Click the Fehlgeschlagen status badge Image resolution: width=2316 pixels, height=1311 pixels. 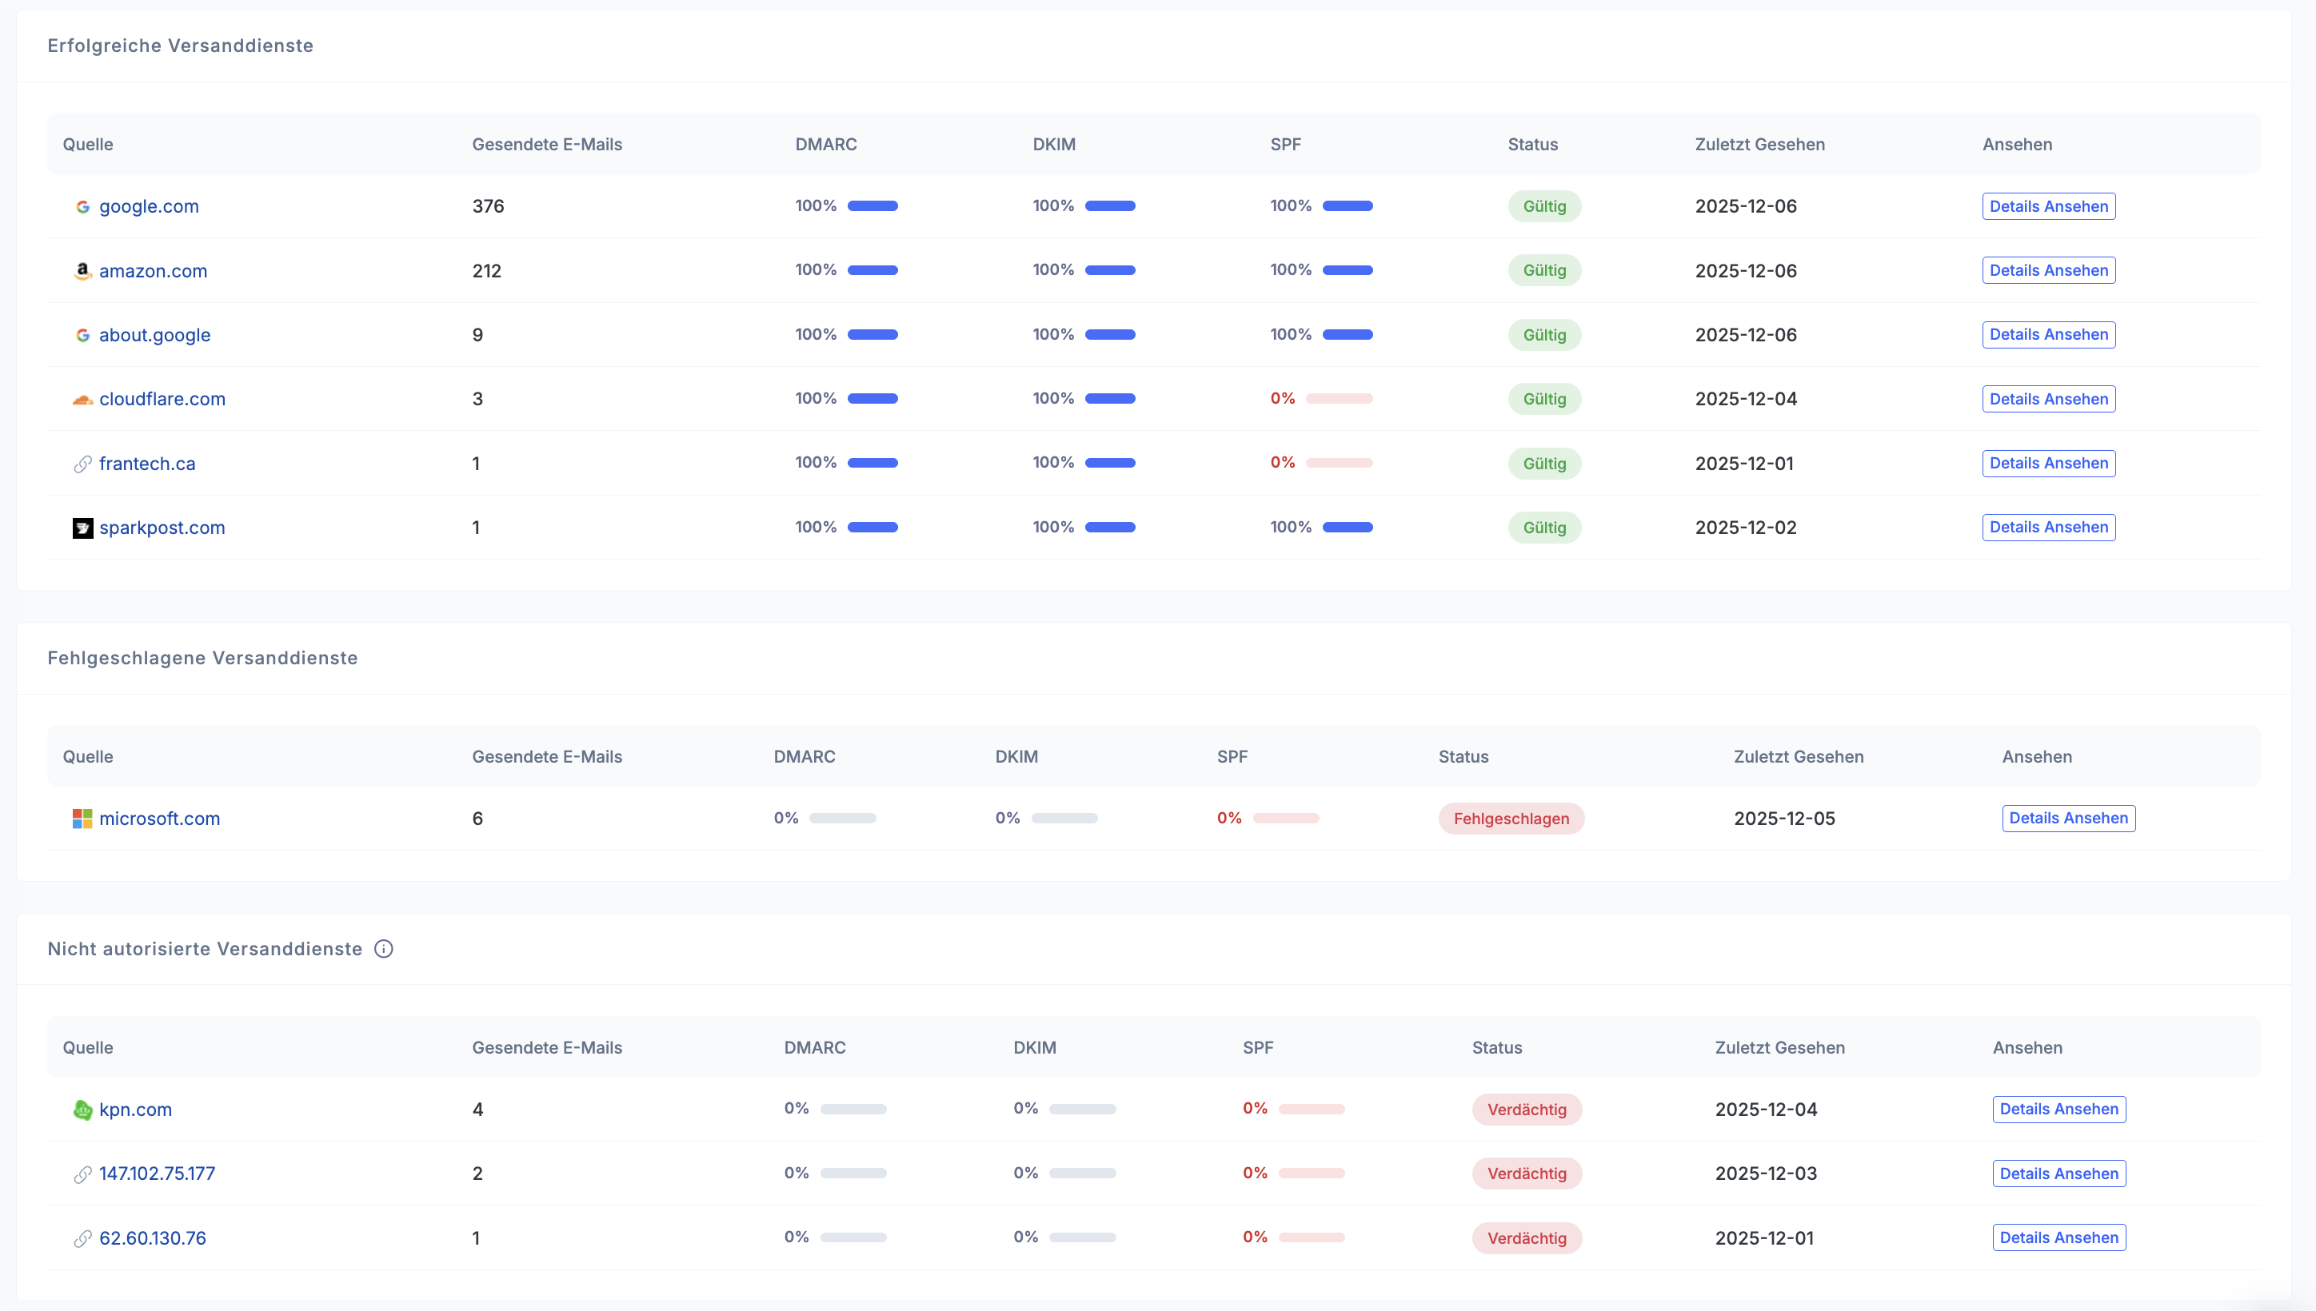coord(1511,819)
